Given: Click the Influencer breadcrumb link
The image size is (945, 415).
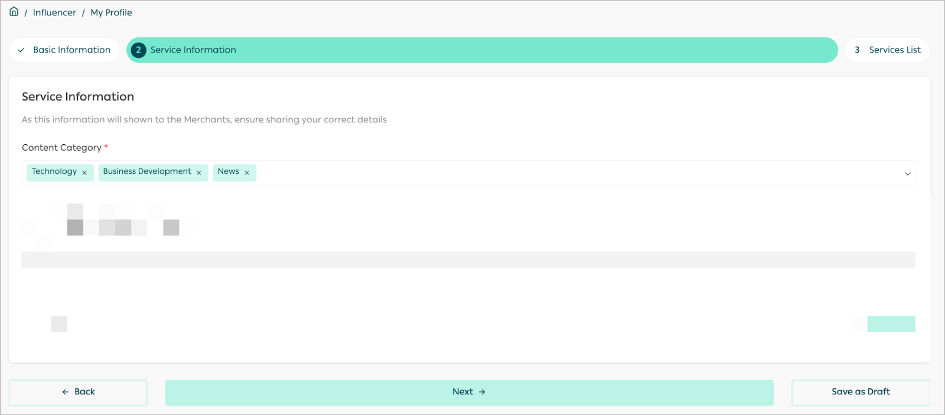Looking at the screenshot, I should (54, 12).
